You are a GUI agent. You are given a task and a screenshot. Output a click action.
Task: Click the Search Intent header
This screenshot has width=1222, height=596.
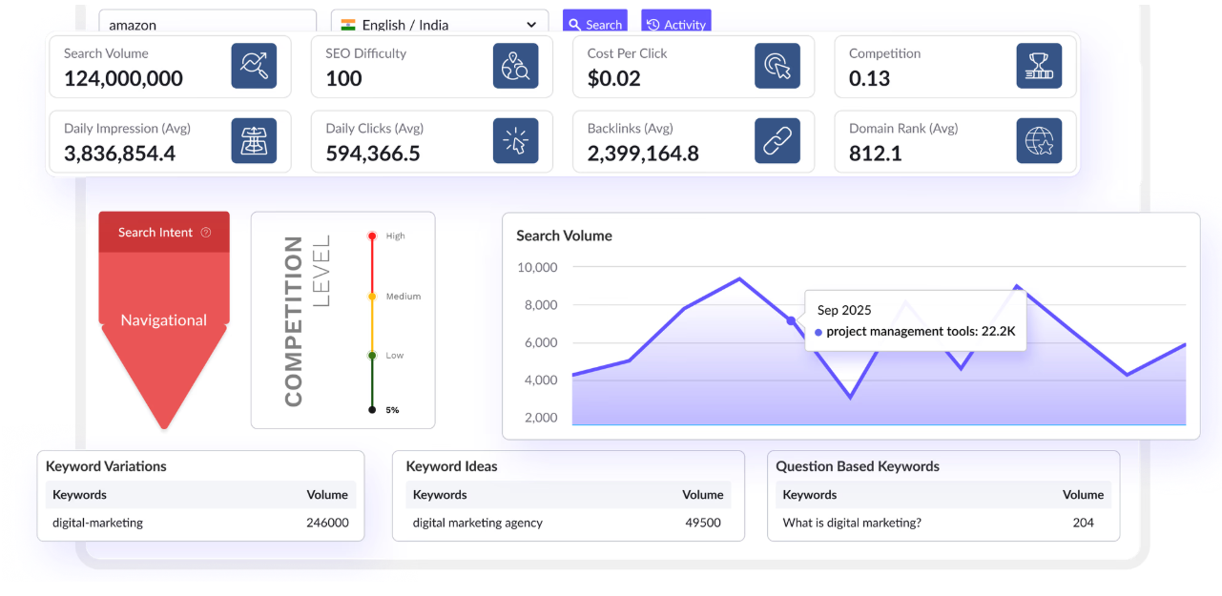pyautogui.click(x=164, y=232)
